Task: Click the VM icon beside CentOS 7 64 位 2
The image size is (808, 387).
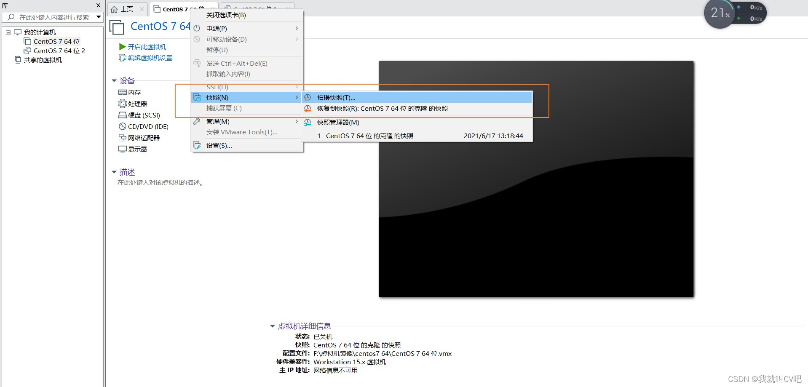Action: click(x=27, y=51)
